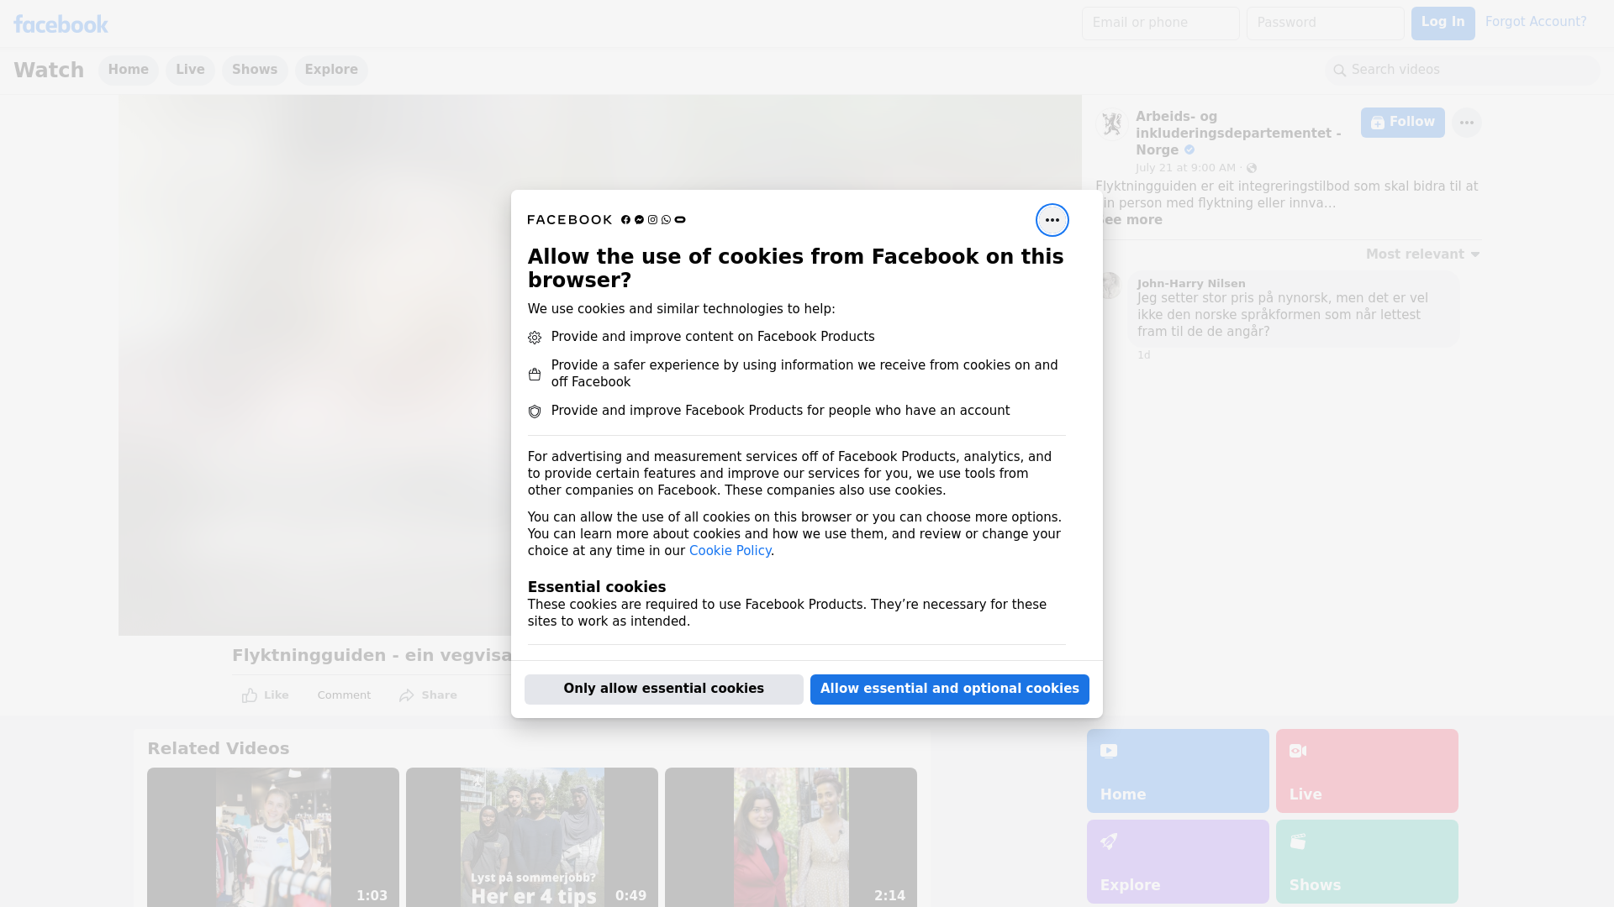Click the WhatsApp icon in the cookie dialog header
1614x907 pixels.
[x=666, y=220]
